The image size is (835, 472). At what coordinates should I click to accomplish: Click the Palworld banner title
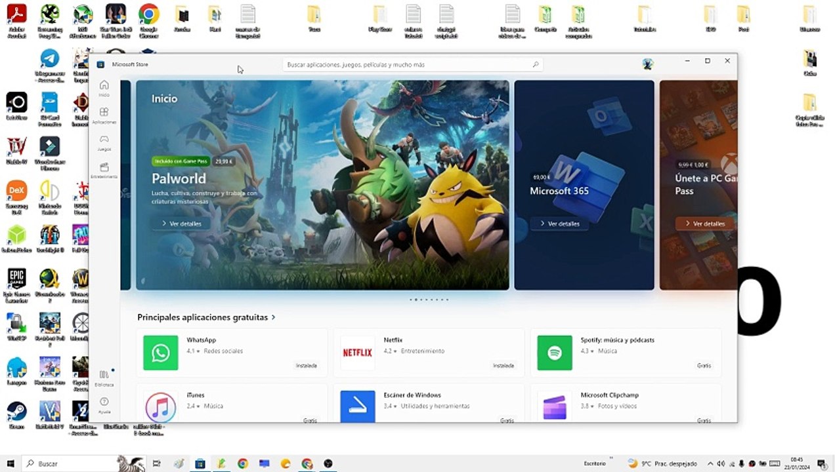179,178
